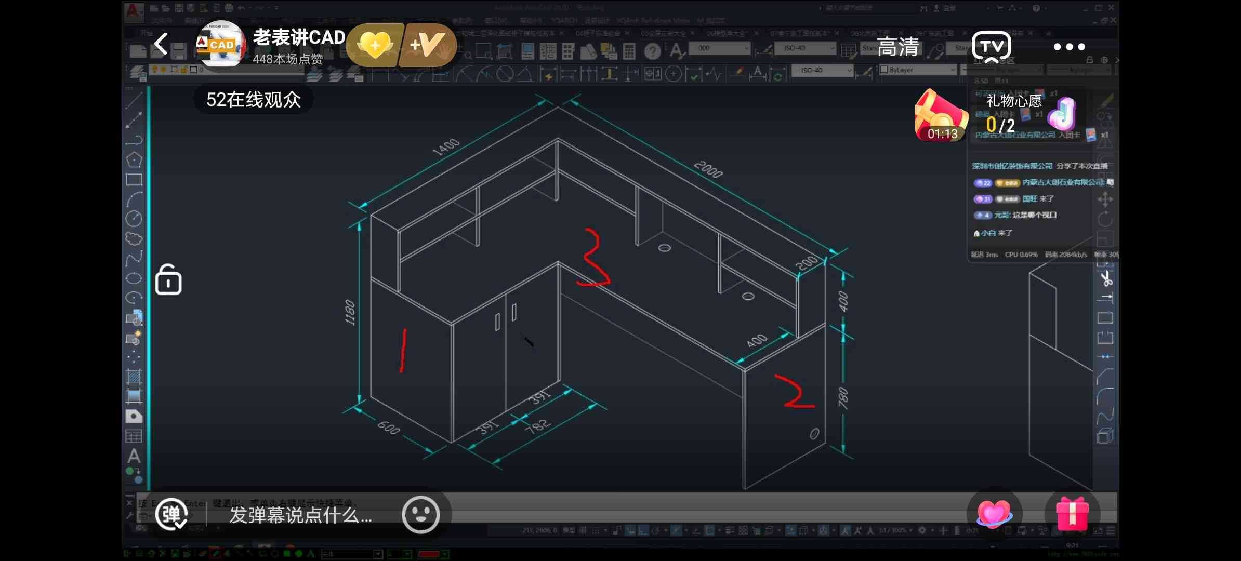Select the Rectangle draw tool

point(134,180)
